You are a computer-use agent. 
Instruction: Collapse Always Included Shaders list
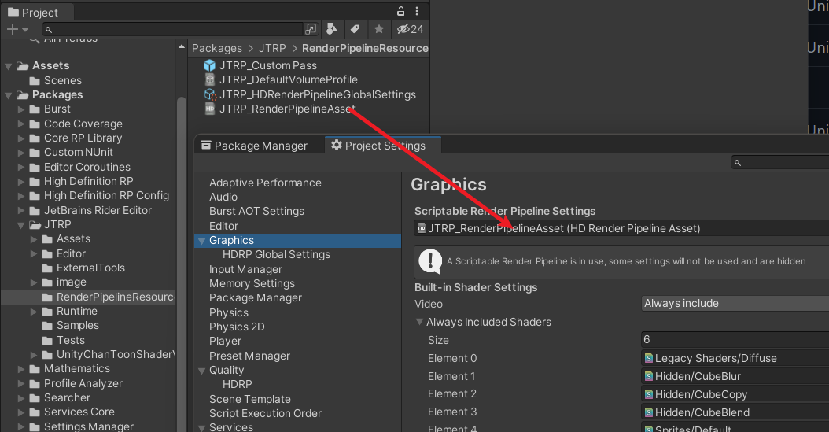419,322
